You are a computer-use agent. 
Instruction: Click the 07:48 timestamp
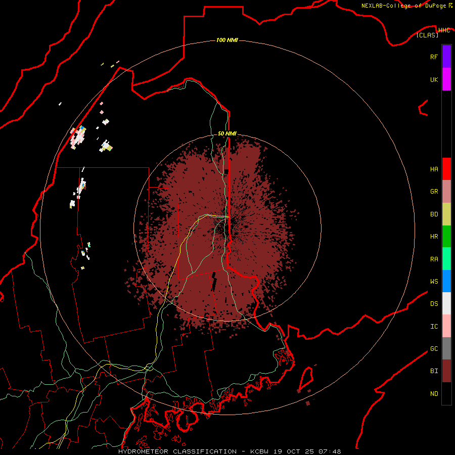pyautogui.click(x=330, y=451)
